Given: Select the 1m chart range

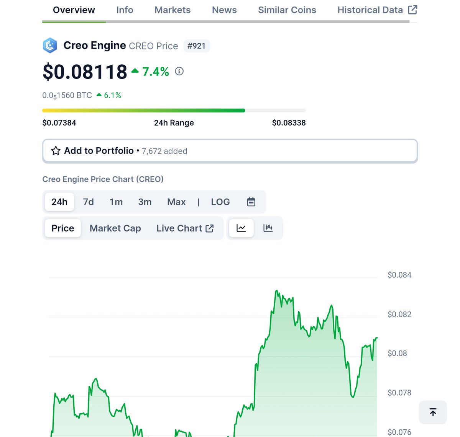Looking at the screenshot, I should click(x=116, y=202).
